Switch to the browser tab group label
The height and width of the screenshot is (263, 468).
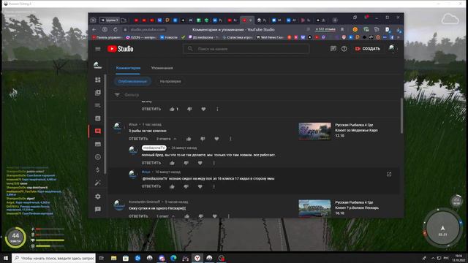(109, 20)
